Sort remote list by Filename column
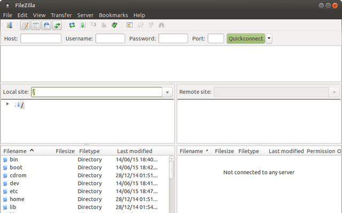Screen dimensions: 342x213 click(193, 151)
